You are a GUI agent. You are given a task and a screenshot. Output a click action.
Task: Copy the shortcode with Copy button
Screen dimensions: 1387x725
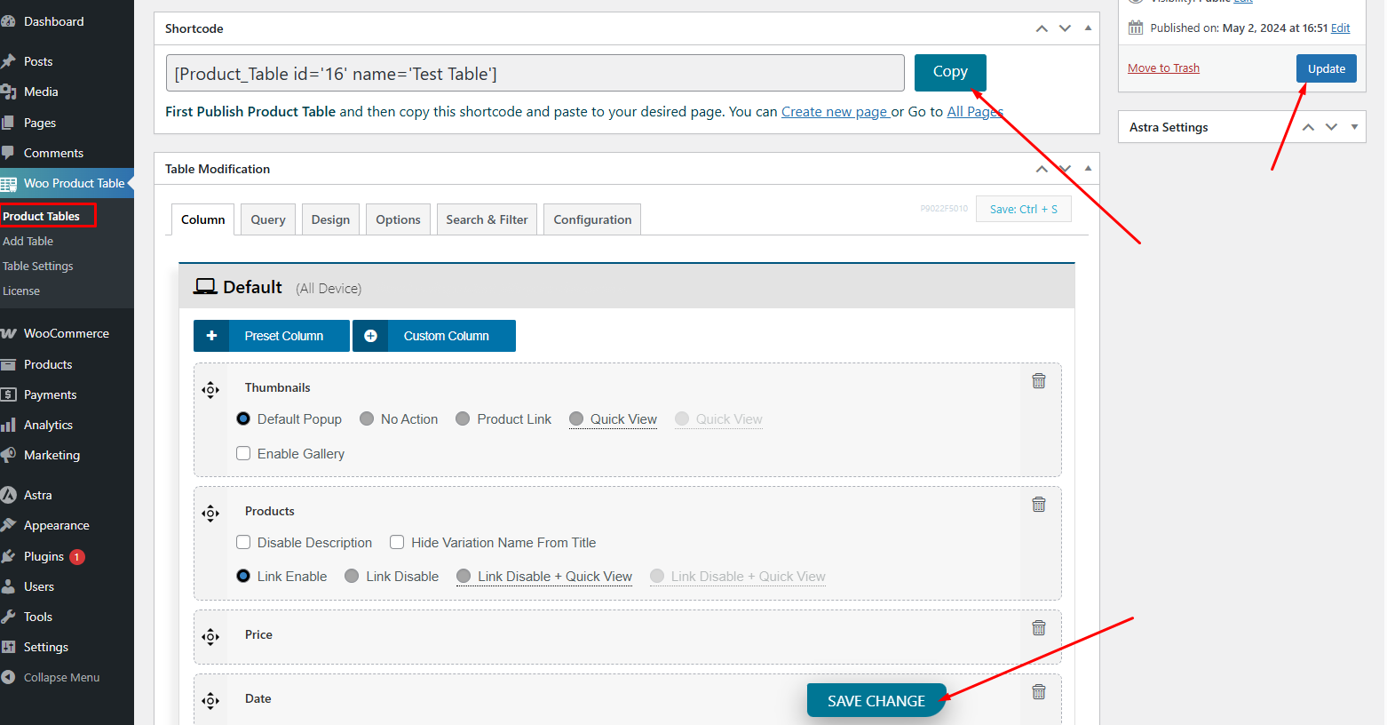950,72
